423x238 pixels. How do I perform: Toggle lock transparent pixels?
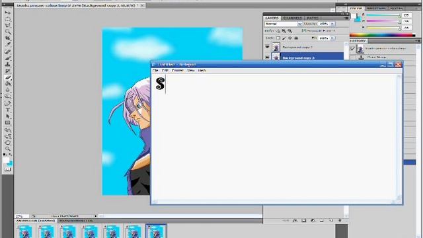pos(278,38)
